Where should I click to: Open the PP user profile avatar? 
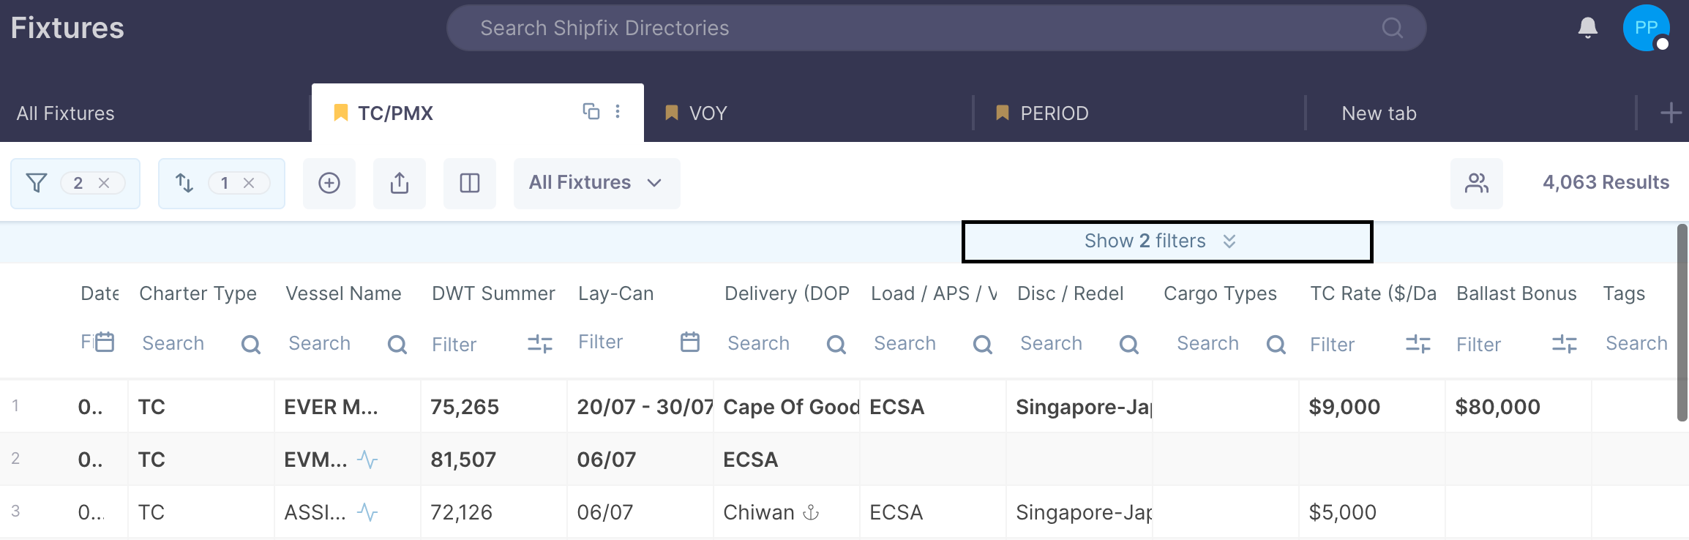pos(1646,28)
